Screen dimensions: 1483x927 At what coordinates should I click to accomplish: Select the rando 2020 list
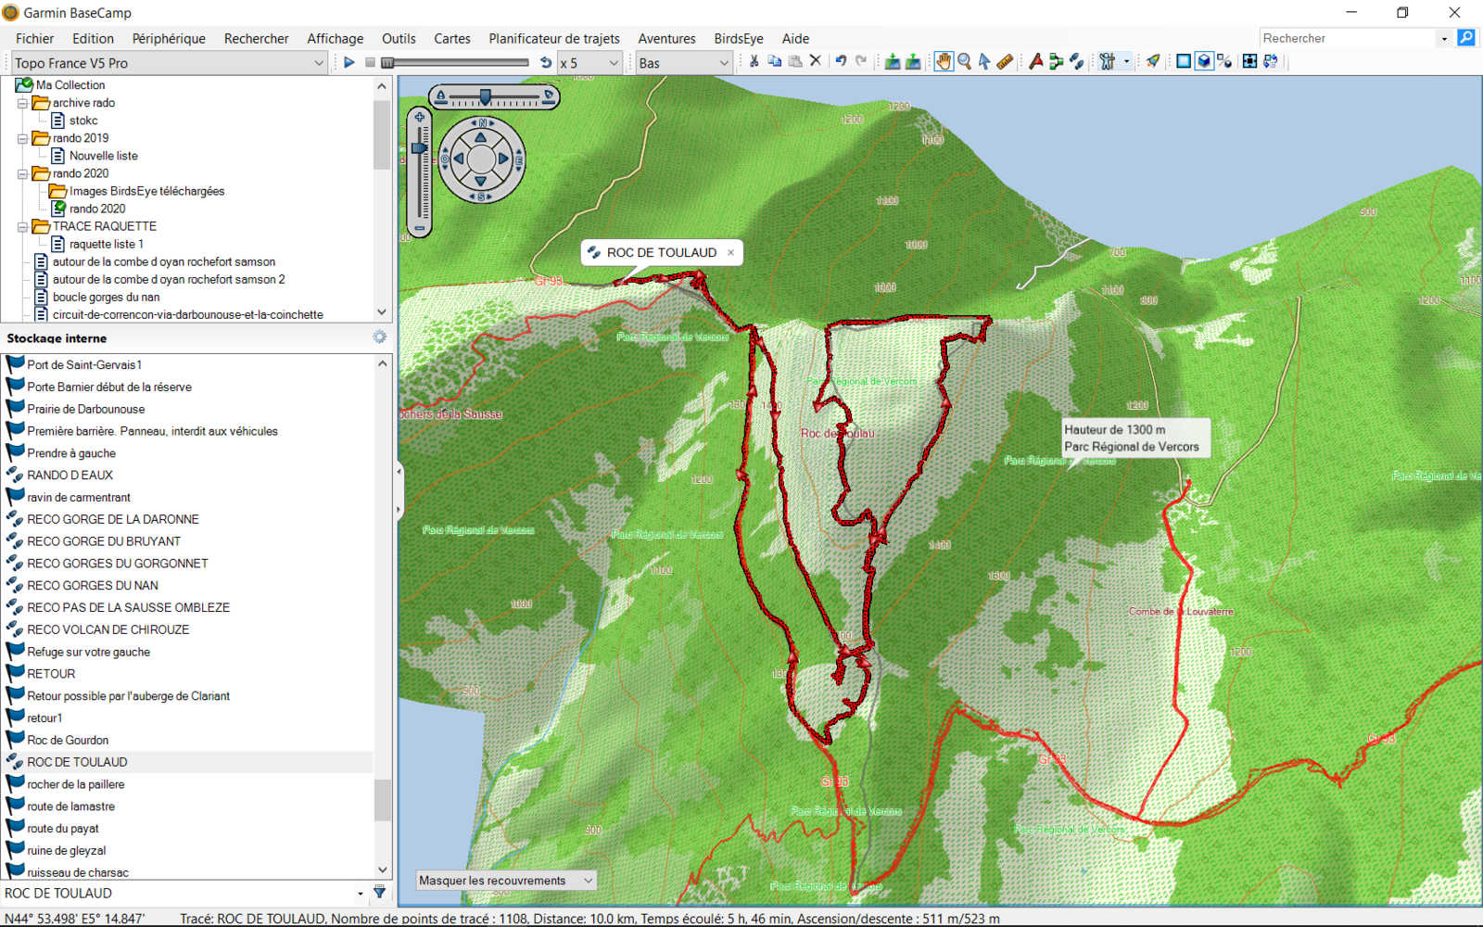(x=97, y=209)
